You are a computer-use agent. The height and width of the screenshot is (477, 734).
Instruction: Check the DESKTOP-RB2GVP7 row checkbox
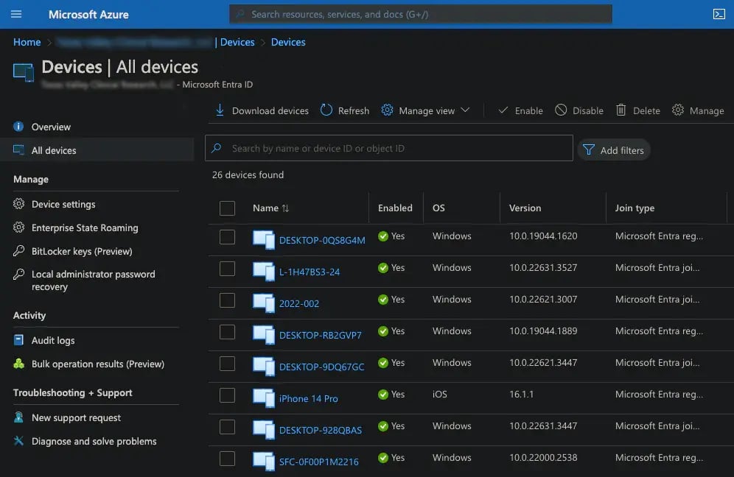(228, 332)
